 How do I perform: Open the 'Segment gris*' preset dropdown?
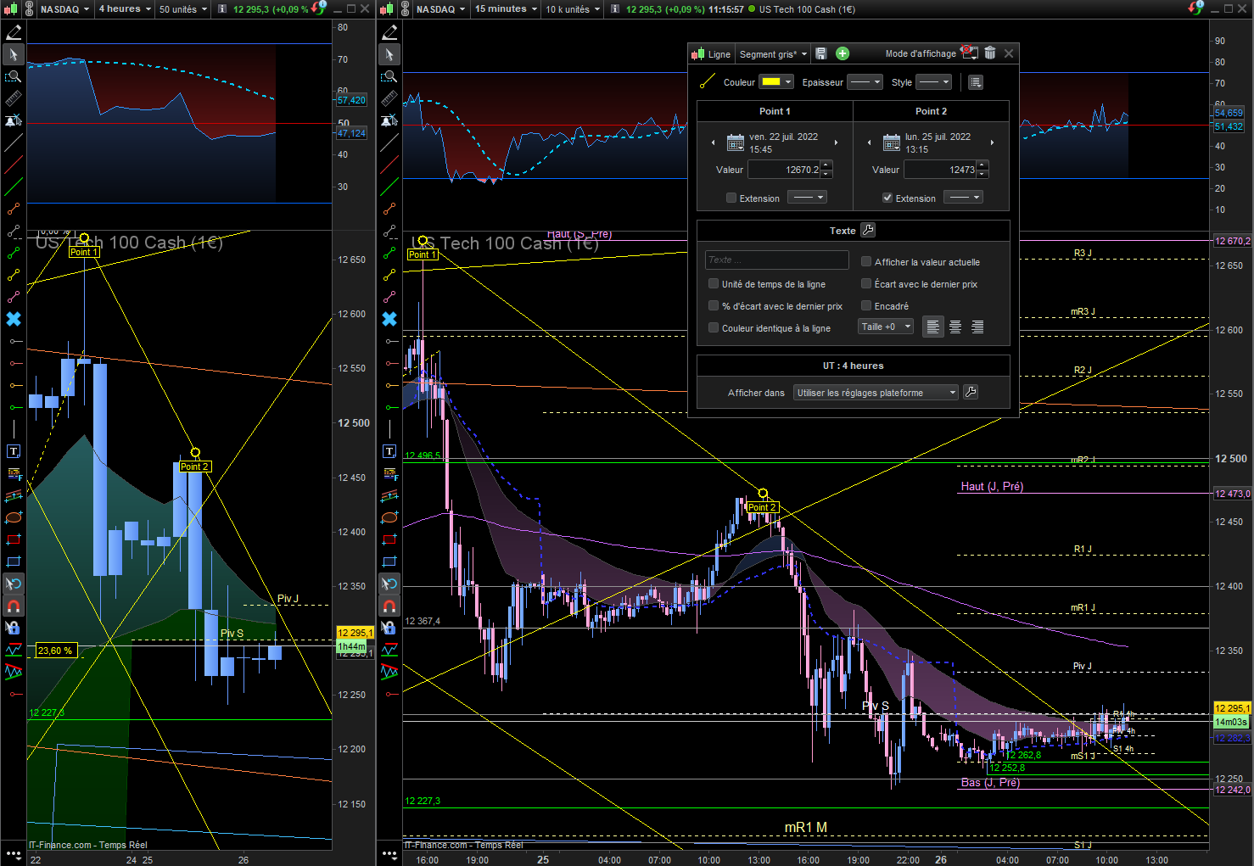773,54
